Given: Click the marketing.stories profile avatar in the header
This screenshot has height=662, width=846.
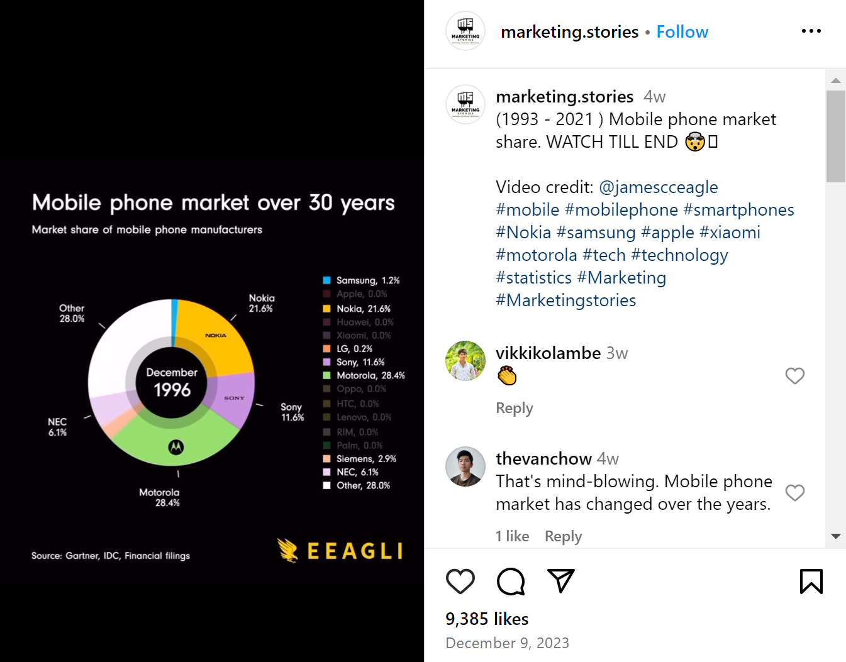Looking at the screenshot, I should pos(465,31).
